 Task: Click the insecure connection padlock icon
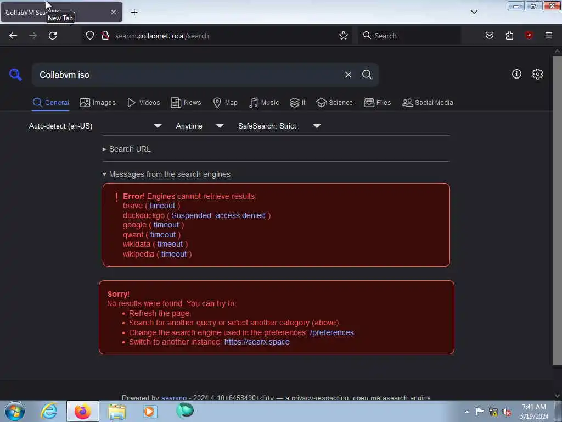click(x=105, y=36)
